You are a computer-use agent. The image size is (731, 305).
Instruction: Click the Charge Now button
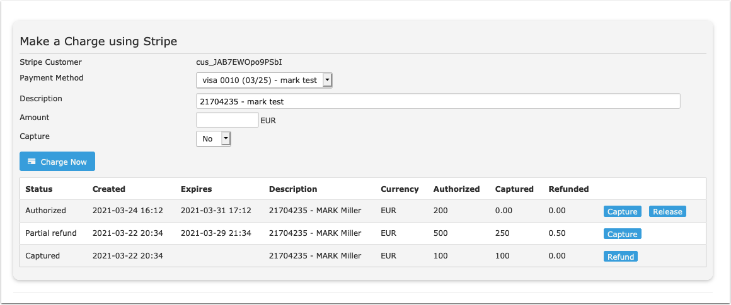(x=57, y=162)
